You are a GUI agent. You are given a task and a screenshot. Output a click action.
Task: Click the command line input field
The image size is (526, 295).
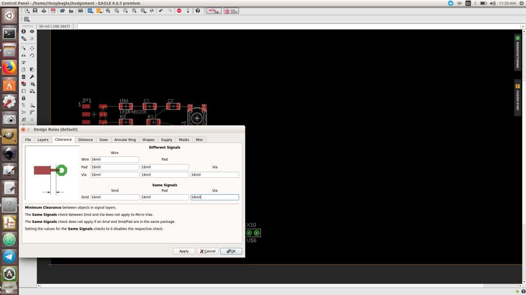[299, 26]
